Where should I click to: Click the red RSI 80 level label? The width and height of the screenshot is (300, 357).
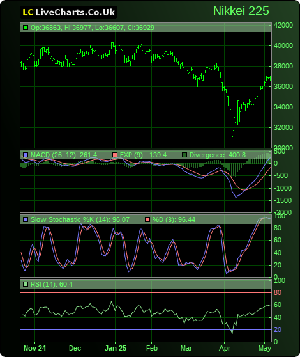[278, 292]
